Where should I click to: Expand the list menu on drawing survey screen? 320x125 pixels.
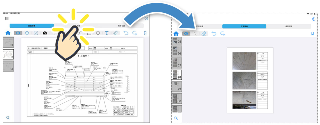point(7,18)
